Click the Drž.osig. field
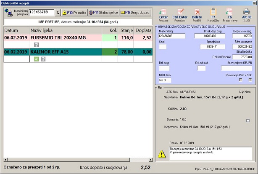The width and height of the screenshot is (258, 174). pyautogui.click(x=164, y=68)
